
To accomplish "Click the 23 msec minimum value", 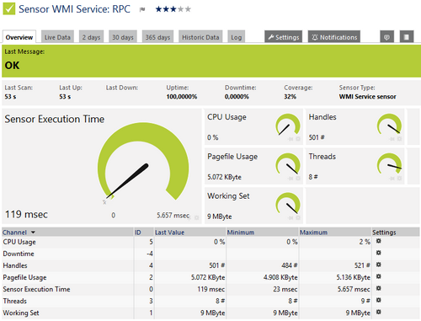I will tap(285, 289).
